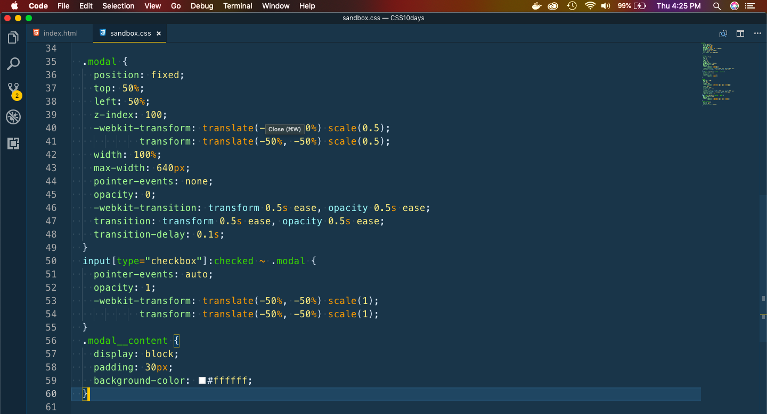Viewport: 767px width, 414px height.
Task: Click the Docker whale menu bar icon
Action: click(537, 6)
